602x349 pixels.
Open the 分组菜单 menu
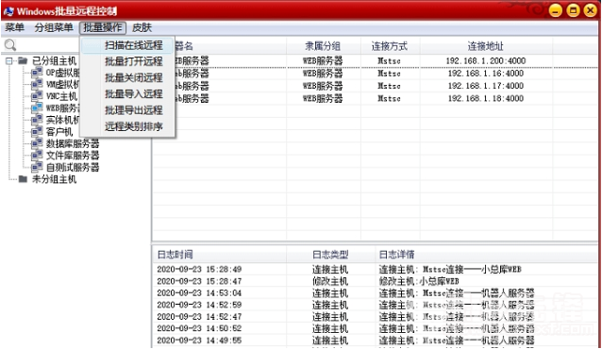[54, 27]
